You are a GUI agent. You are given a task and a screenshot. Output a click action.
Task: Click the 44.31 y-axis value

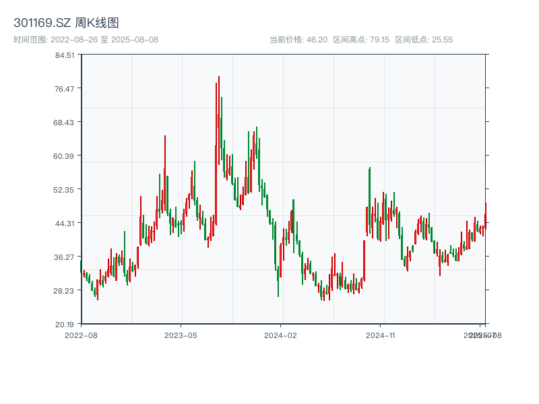point(65,224)
